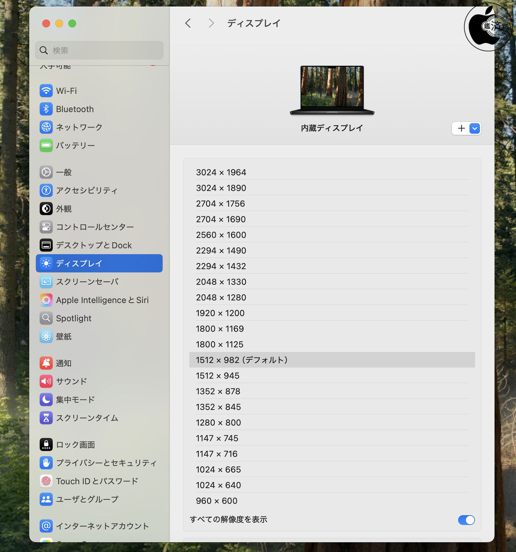Toggle すべての解像度を表示 switch off
Screen dimensions: 516x552
(x=466, y=520)
